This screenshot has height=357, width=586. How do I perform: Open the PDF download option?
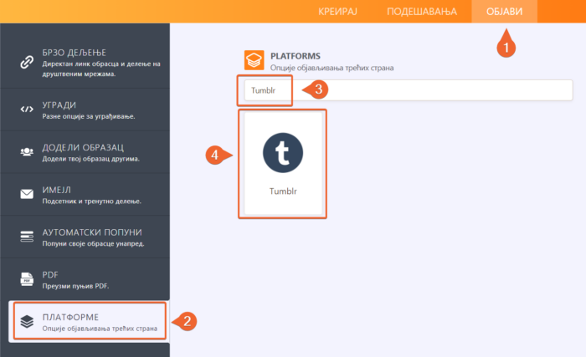(85, 279)
